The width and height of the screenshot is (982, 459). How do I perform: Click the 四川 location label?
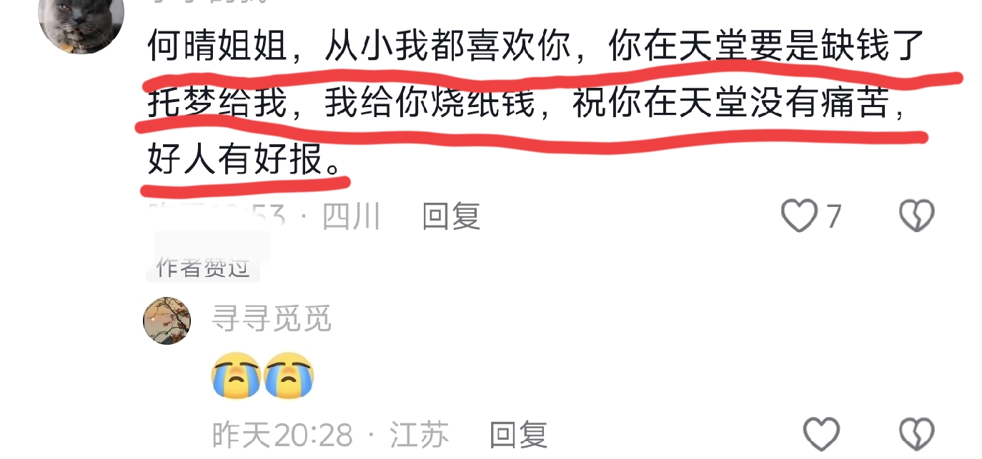click(352, 216)
